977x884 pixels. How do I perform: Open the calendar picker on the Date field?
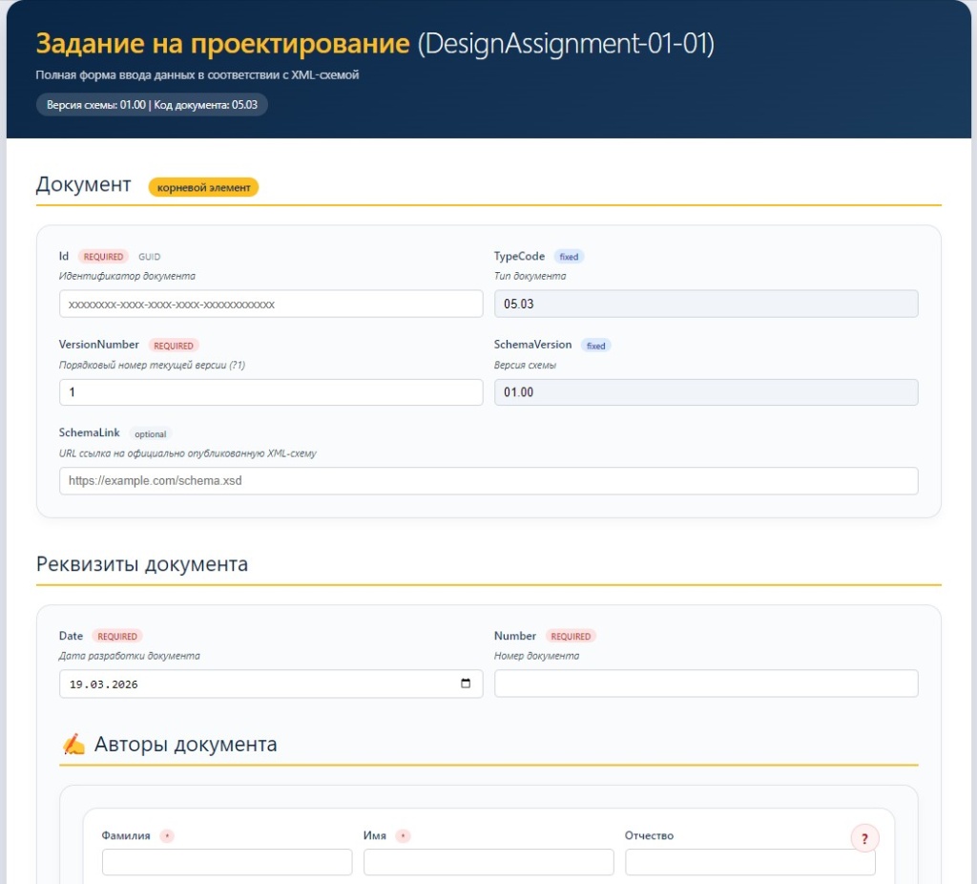click(x=464, y=683)
